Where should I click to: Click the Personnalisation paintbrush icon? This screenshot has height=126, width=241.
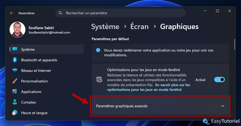tap(15, 81)
